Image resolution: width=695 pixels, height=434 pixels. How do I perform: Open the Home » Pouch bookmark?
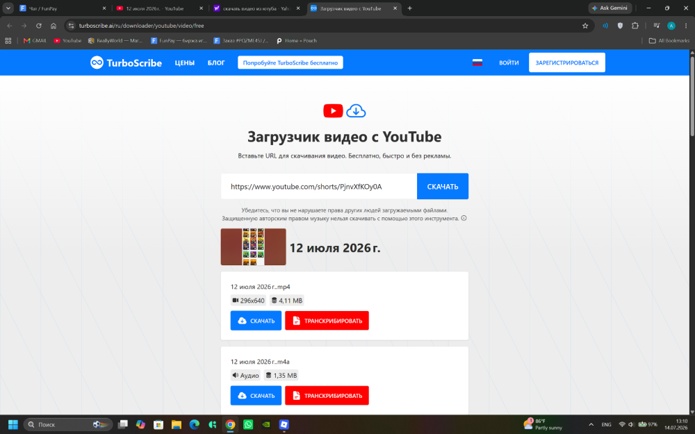tap(297, 40)
